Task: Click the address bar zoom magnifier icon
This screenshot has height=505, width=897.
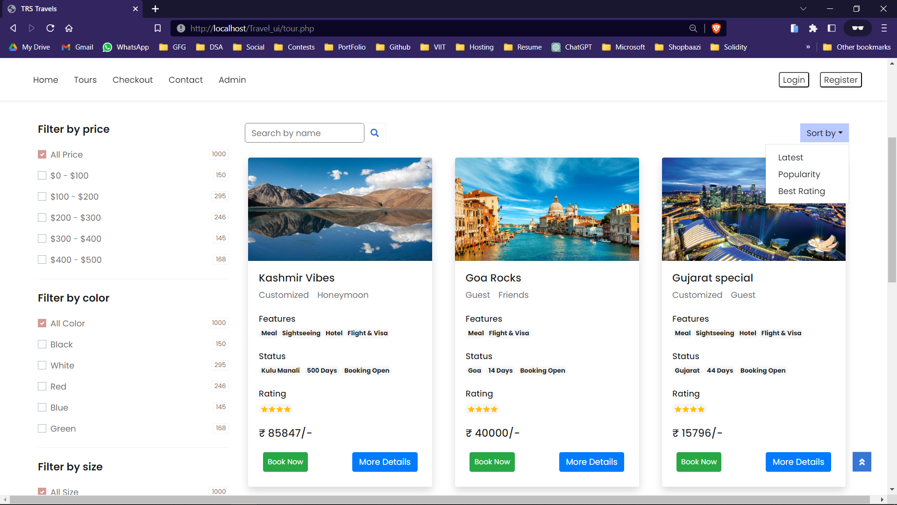Action: click(x=693, y=28)
